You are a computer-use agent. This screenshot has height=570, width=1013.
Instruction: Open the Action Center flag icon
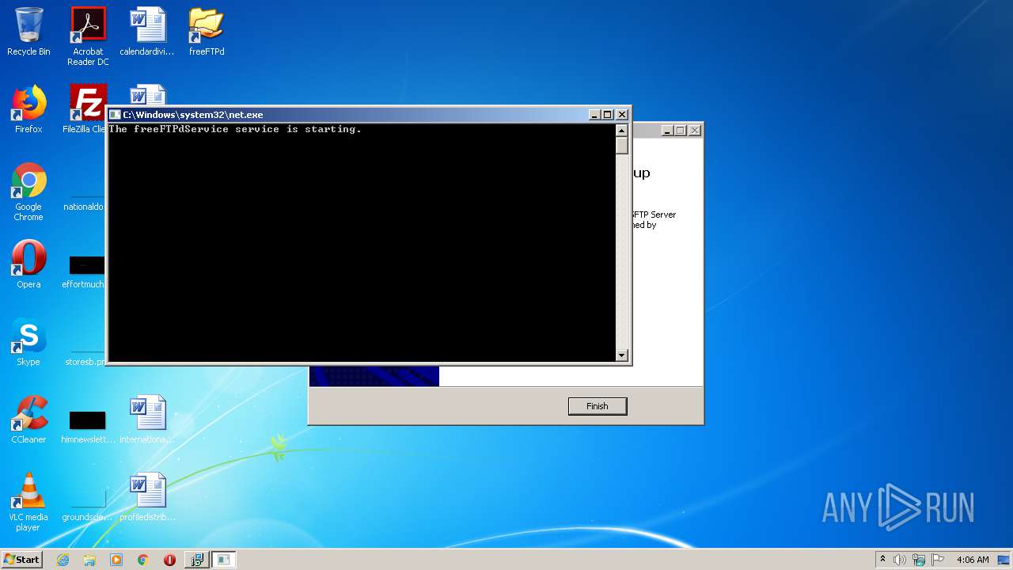pyautogui.click(x=938, y=560)
